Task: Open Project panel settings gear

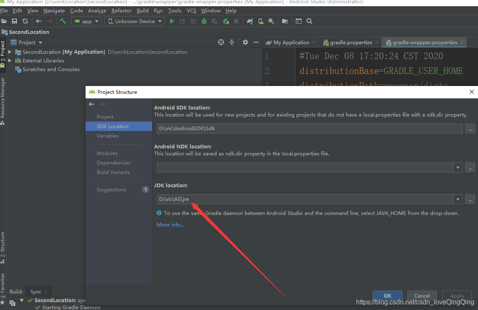Action: [x=245, y=43]
